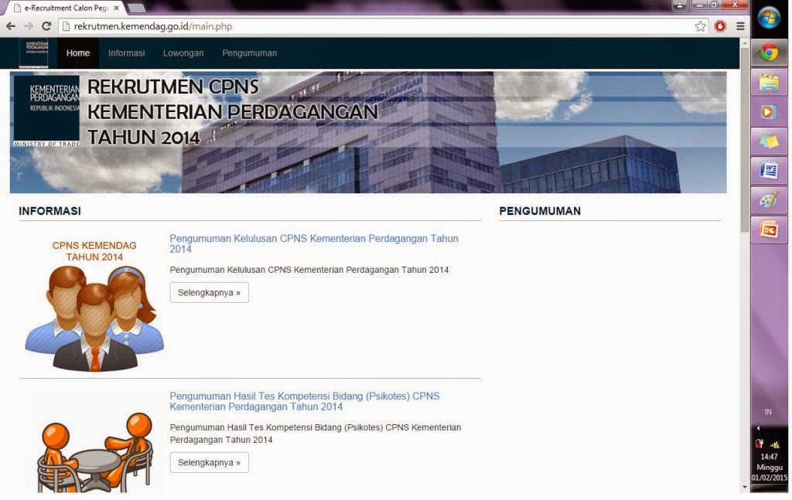Open the Lowongan nav item

click(x=183, y=53)
